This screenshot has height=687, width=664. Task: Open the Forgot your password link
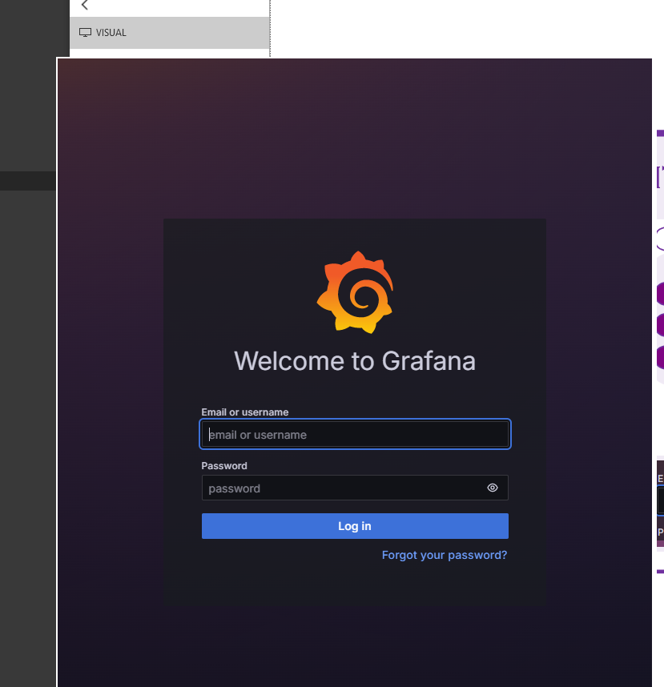(445, 555)
